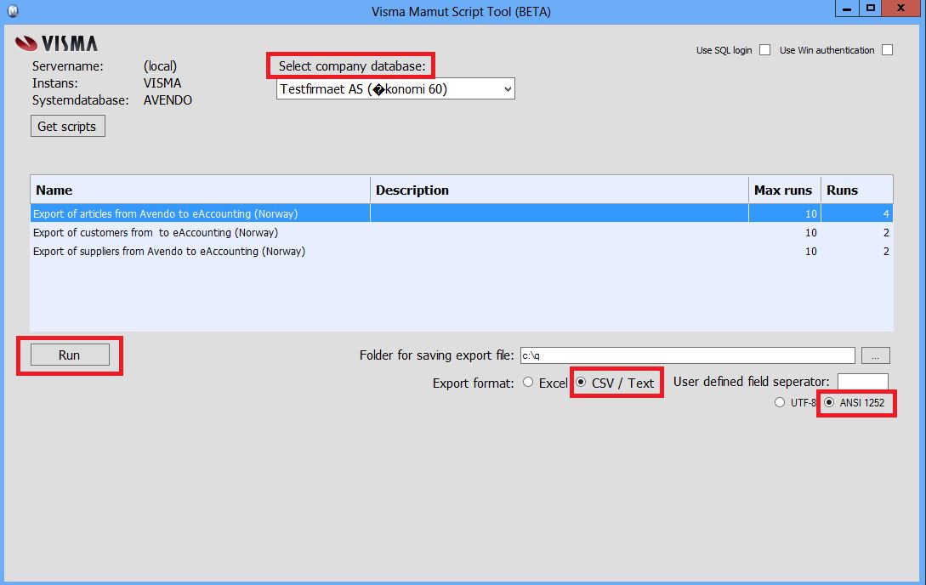Viewport: 926px width, 585px height.
Task: Select Excel export format
Action: [x=528, y=383]
